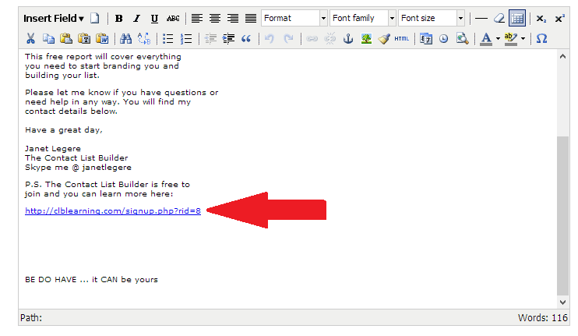Open the clblearning.com signup link

tap(113, 210)
